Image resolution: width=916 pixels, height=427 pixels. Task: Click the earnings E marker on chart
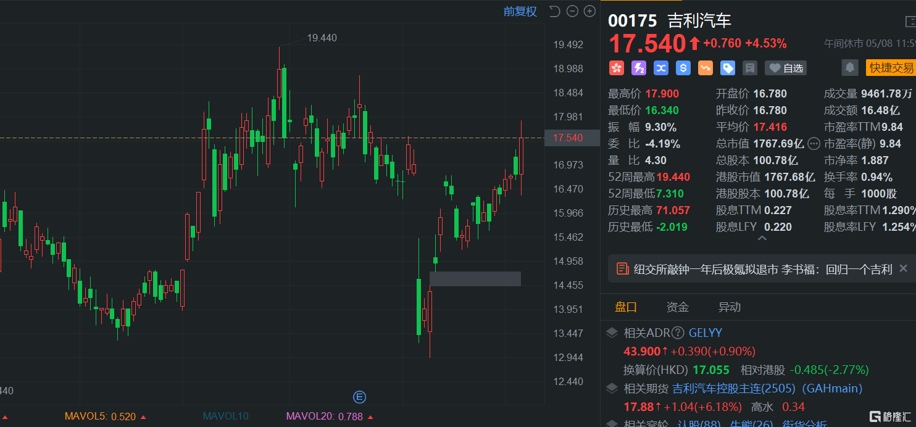coord(359,397)
